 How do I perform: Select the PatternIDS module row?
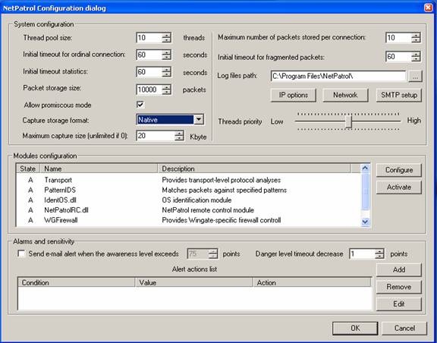pos(188,190)
